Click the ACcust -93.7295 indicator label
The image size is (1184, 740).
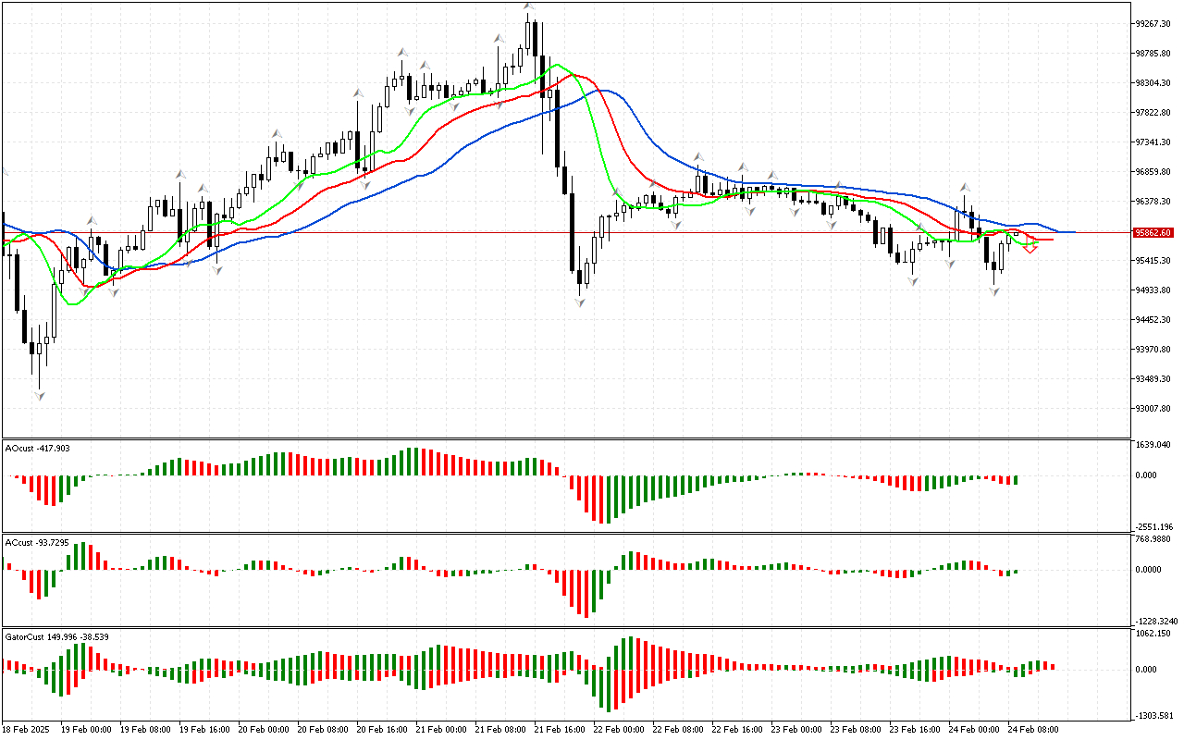pyautogui.click(x=37, y=543)
